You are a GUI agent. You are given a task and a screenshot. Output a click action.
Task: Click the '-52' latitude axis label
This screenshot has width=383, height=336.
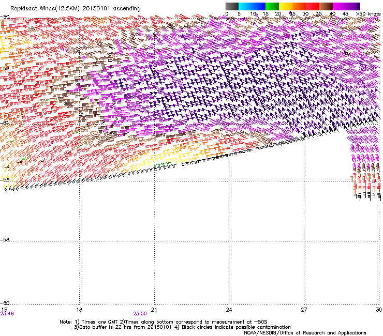tap(5, 69)
